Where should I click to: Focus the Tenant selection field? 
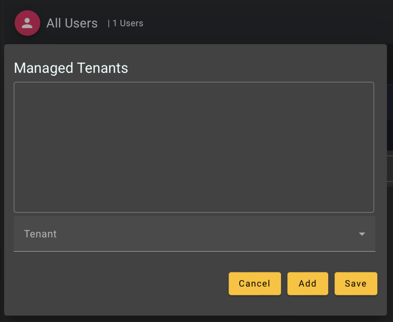click(194, 234)
